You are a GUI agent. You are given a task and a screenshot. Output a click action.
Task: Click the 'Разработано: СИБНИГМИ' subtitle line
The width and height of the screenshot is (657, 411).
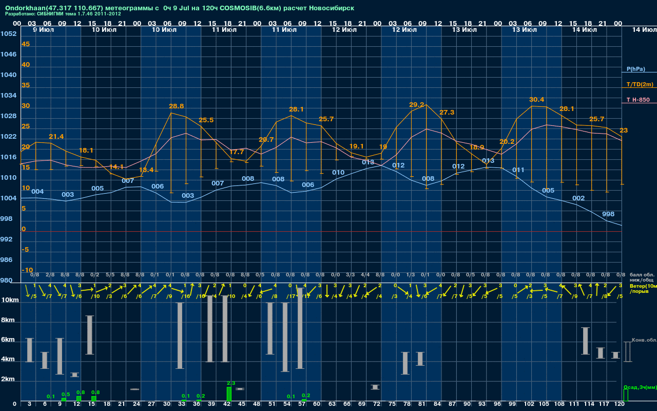63,14
